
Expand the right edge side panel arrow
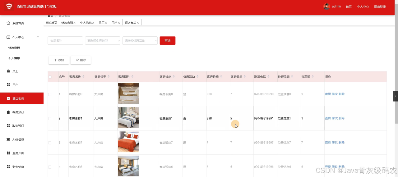click(x=396, y=96)
